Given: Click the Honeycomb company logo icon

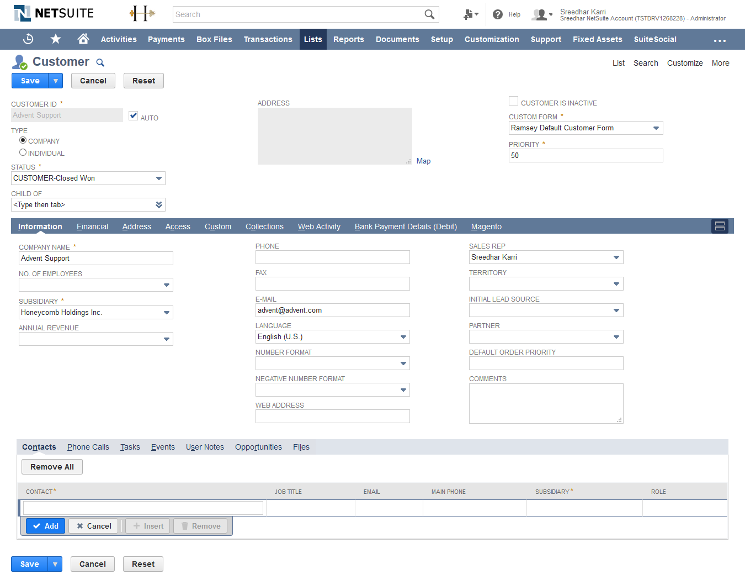Looking at the screenshot, I should pyautogui.click(x=142, y=13).
